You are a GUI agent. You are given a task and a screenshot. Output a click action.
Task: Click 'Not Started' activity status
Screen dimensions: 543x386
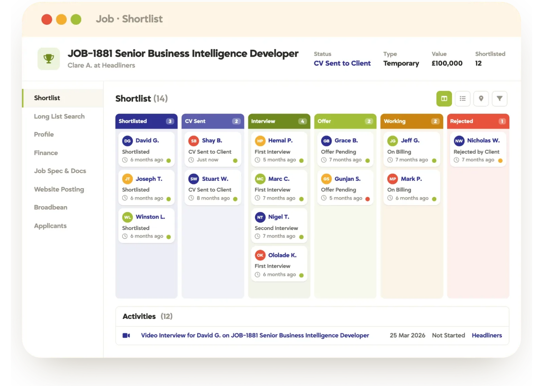(x=448, y=335)
